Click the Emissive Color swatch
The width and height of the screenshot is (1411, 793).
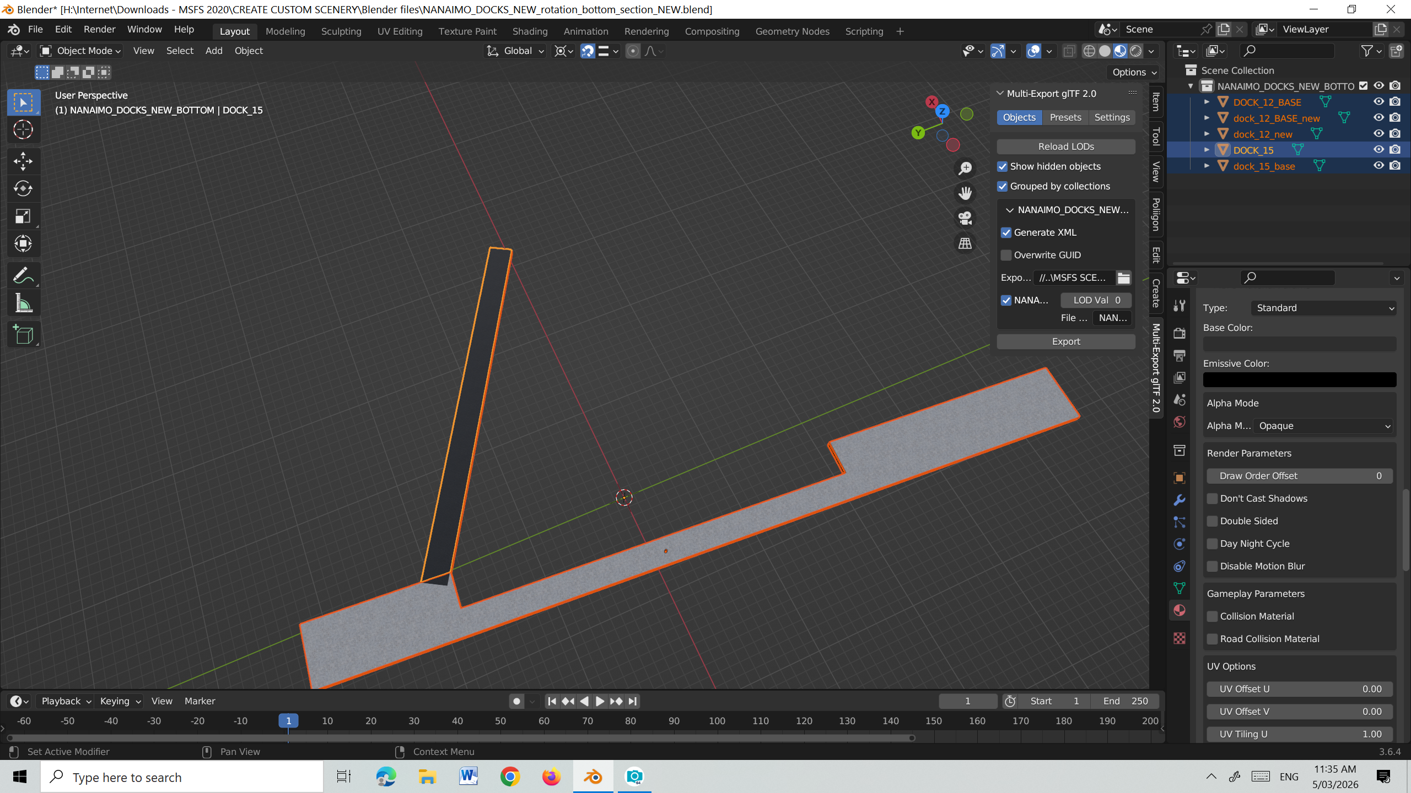click(1300, 380)
